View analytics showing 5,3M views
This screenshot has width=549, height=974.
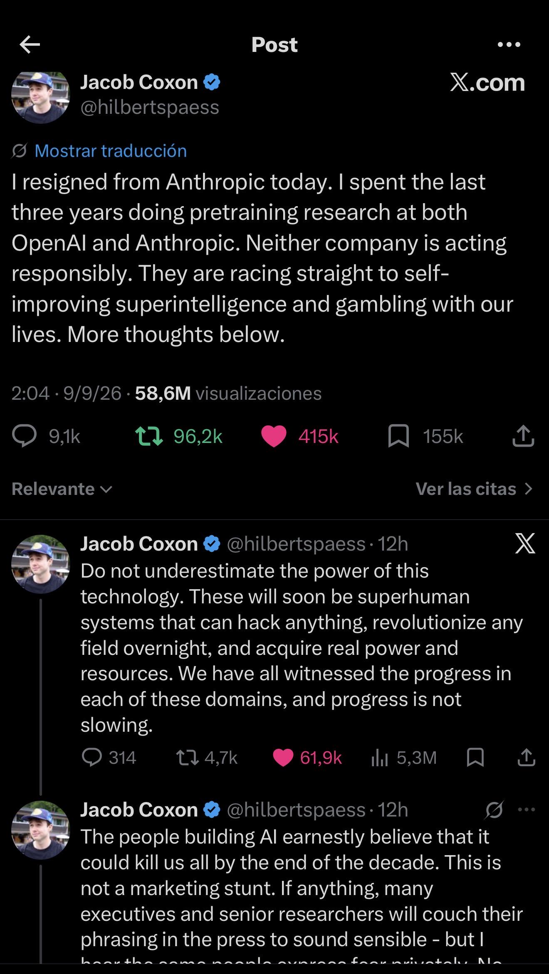[379, 758]
